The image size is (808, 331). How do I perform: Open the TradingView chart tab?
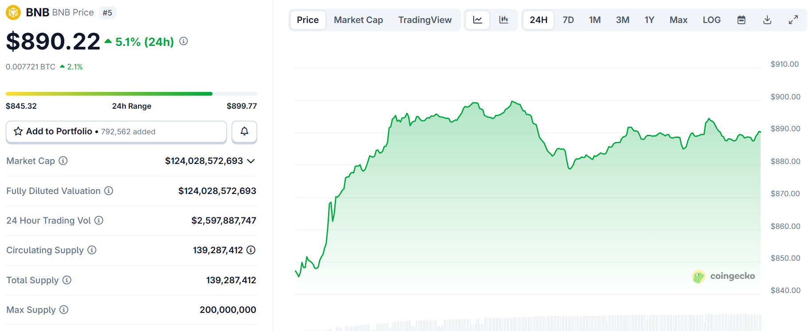[425, 20]
